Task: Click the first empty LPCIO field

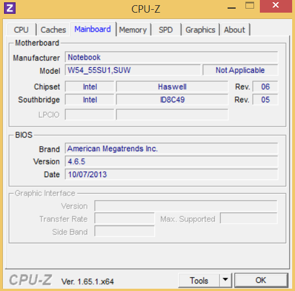Action: coord(90,114)
